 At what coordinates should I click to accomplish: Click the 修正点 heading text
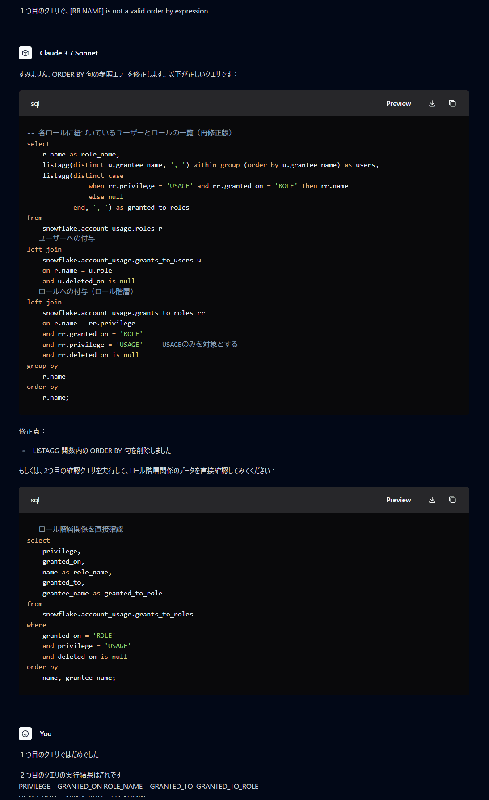pos(32,431)
